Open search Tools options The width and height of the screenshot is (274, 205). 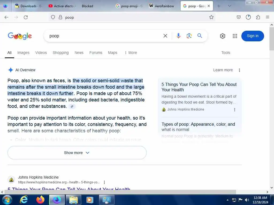coord(226,53)
